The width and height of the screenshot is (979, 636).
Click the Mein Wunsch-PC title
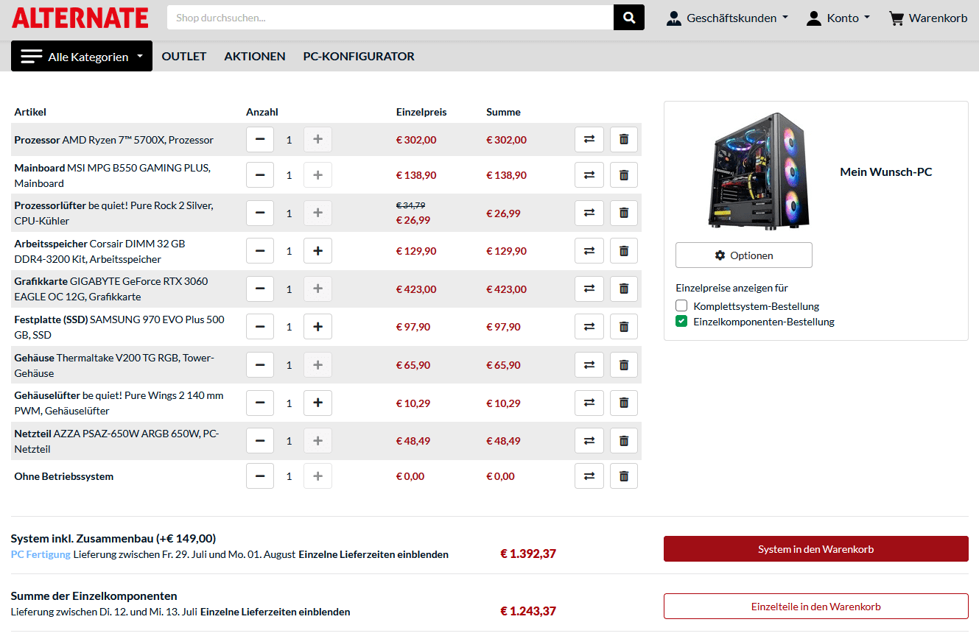tap(886, 172)
